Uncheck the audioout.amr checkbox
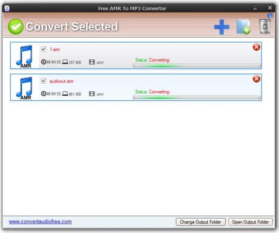The height and width of the screenshot is (233, 279). tap(43, 81)
